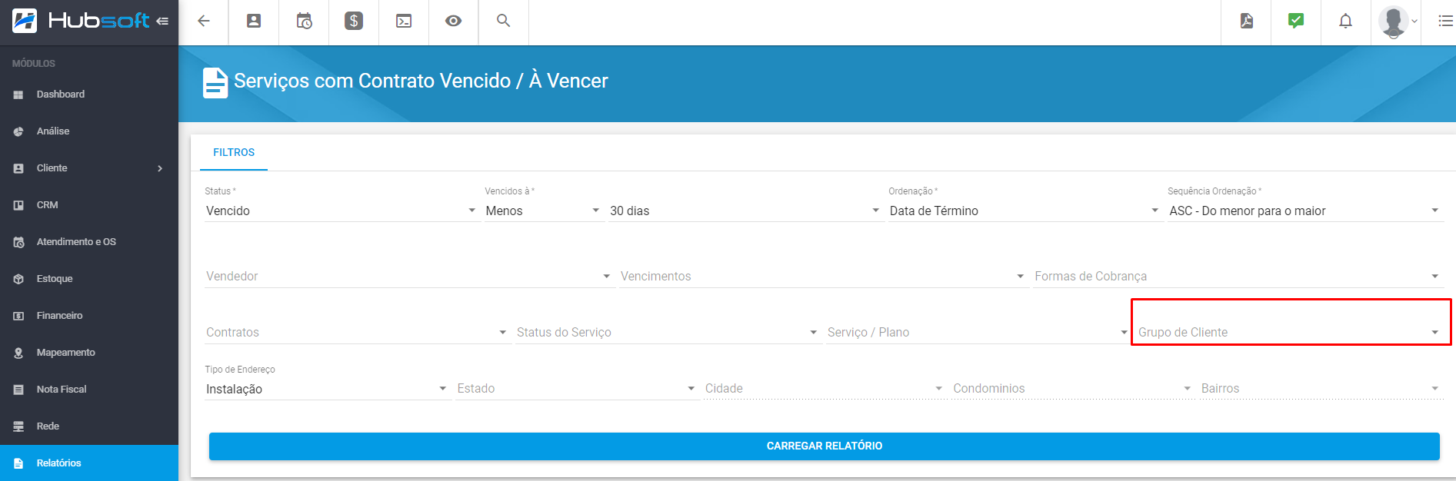Image resolution: width=1456 pixels, height=481 pixels.
Task: Open the Financeiro module
Action: (x=89, y=316)
